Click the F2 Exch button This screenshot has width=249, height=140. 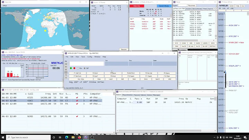pyautogui.click(x=95, y=73)
